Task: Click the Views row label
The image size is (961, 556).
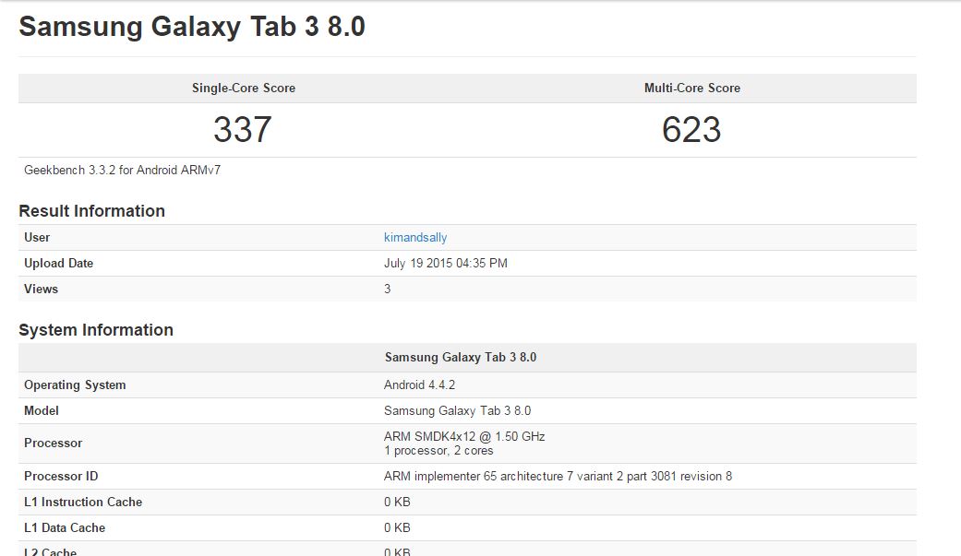Action: (41, 289)
